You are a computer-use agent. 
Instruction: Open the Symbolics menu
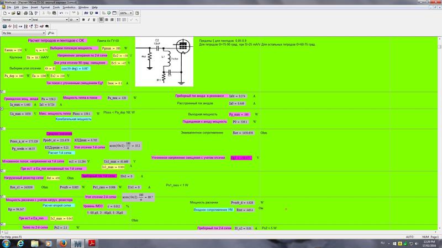tap(69, 7)
